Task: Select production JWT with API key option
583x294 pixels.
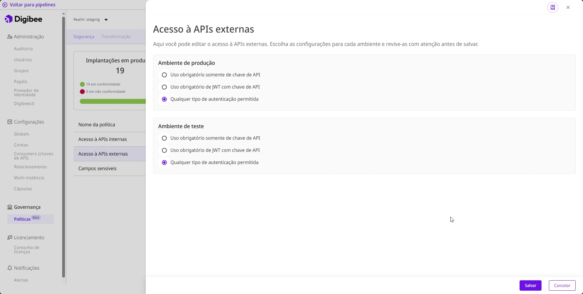Action: point(164,87)
